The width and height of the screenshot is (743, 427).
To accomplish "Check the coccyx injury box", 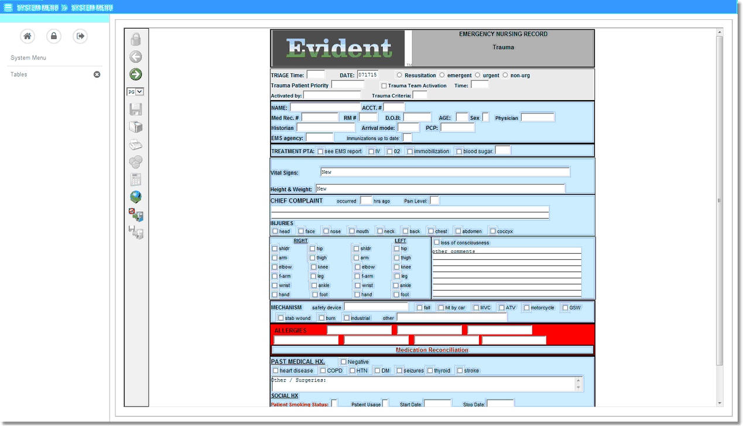I will click(493, 231).
